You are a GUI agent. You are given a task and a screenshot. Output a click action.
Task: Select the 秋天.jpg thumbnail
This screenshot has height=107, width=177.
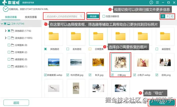(x=98, y=62)
